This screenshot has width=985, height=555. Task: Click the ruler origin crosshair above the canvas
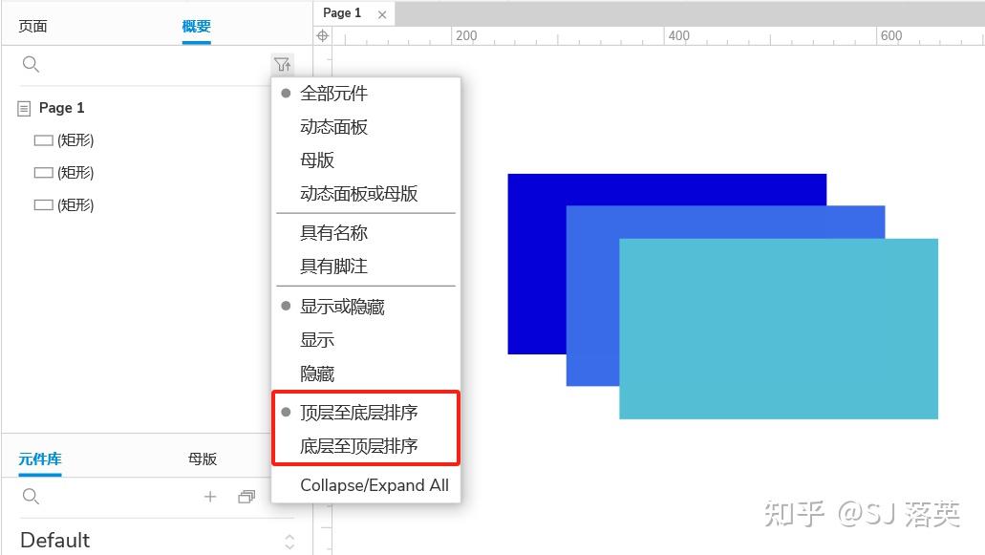(x=322, y=34)
